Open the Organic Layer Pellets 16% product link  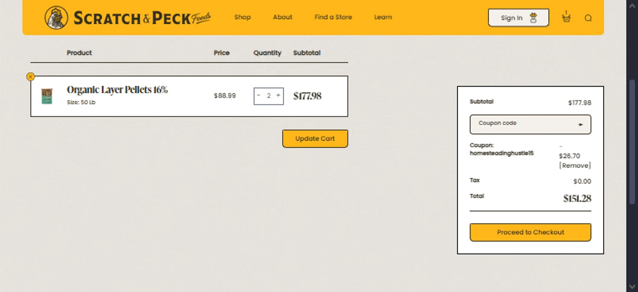[x=117, y=90]
